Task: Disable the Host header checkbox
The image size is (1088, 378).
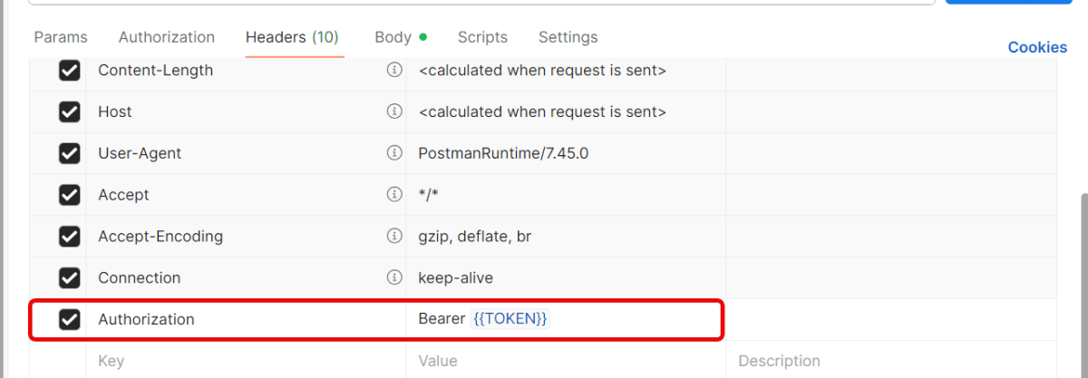Action: coord(70,112)
